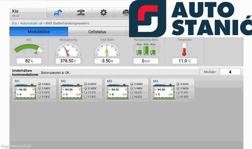
Task: Click the Packspänning delta battery icons
Action: pos(146,49)
